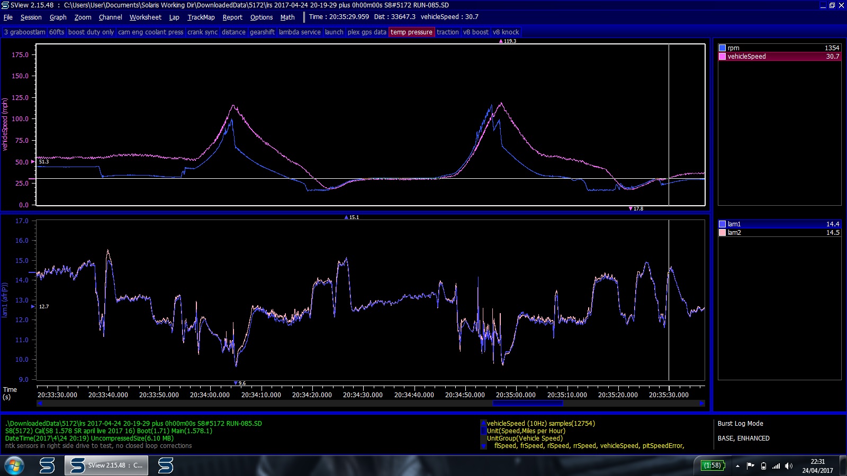Click the timeline scroll right arrow
Screen dimensions: 847x476
coord(701,404)
